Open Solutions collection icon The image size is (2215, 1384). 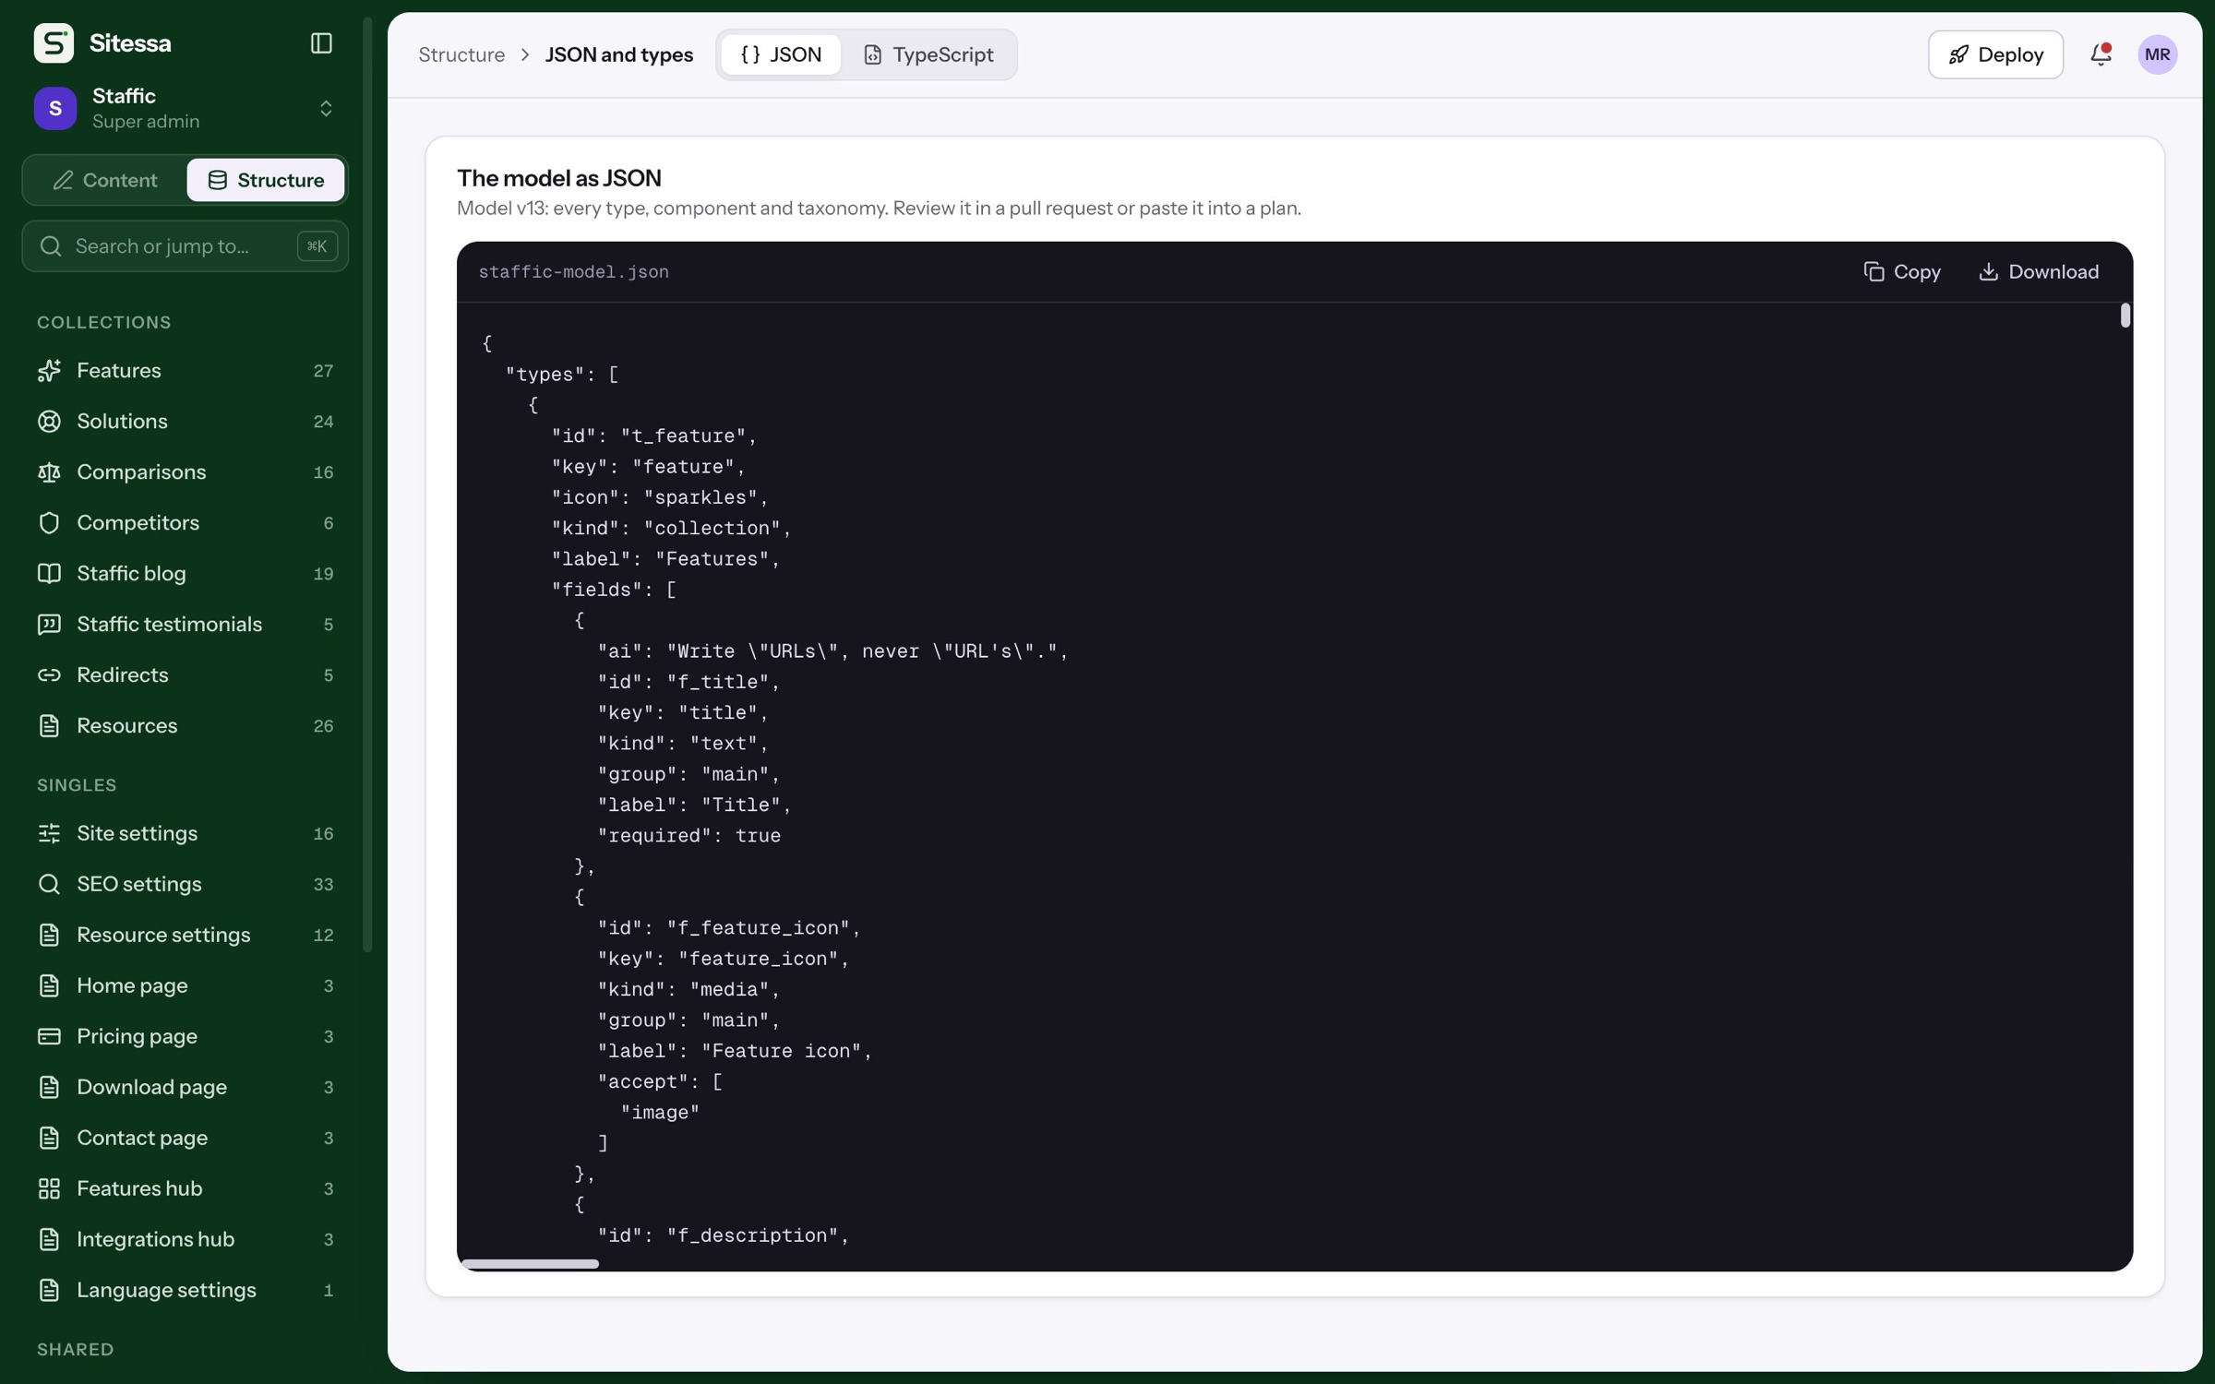pos(49,422)
